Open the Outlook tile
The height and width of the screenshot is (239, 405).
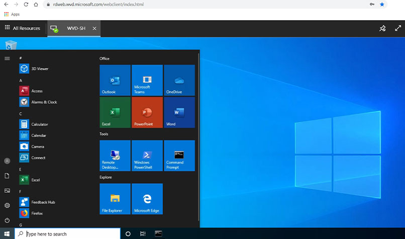coord(115,80)
